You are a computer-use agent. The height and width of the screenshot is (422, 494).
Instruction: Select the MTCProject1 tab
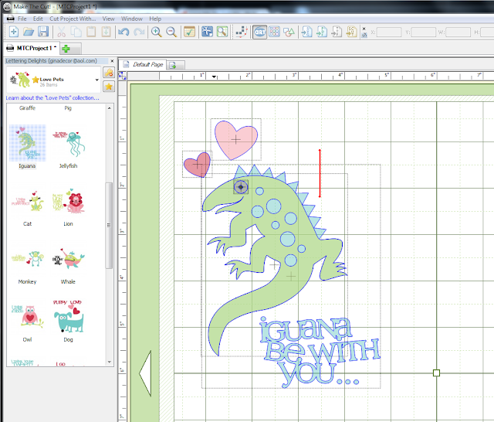pos(32,48)
